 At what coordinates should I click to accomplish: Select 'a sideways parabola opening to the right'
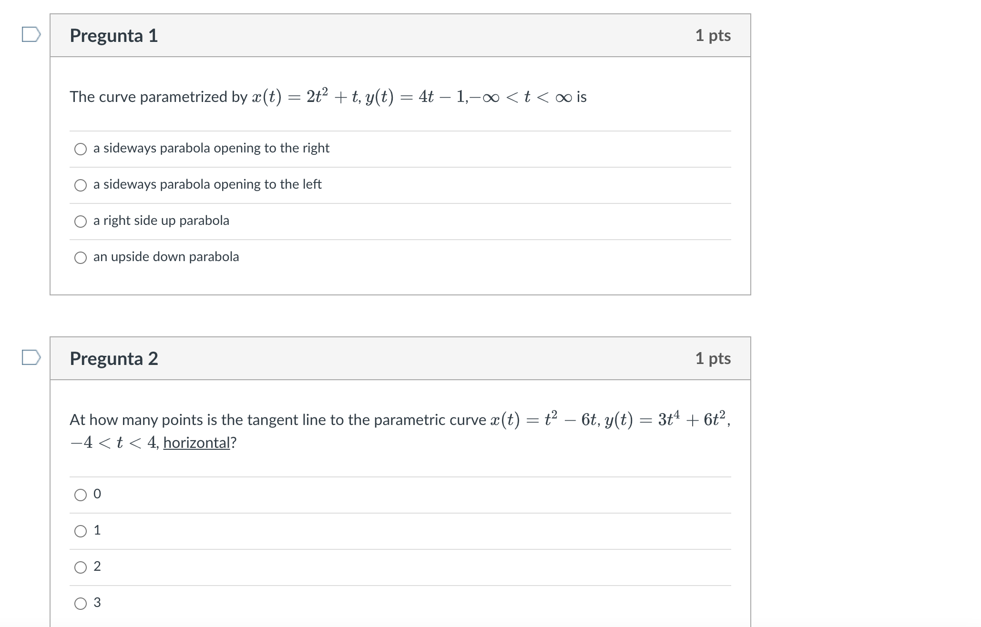point(80,149)
